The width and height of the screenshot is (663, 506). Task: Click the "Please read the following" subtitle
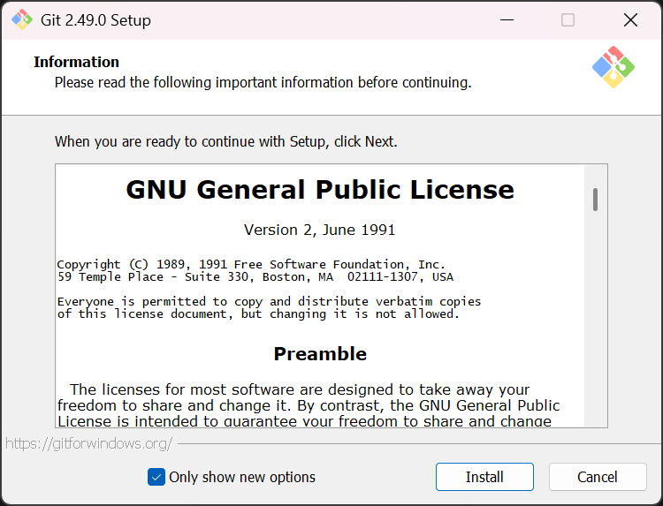tap(263, 83)
